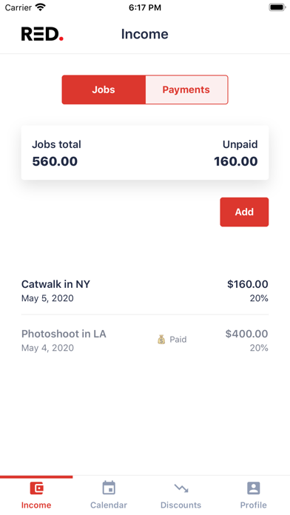The image size is (290, 515).
Task: Tap the Wi-Fi status icon
Action: tap(41, 7)
